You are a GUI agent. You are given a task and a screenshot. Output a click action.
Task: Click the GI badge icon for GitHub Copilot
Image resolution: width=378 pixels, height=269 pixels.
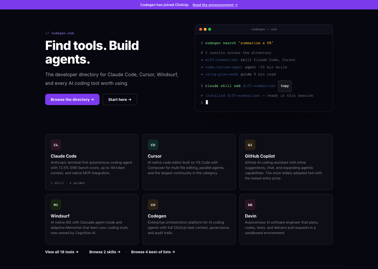250,145
